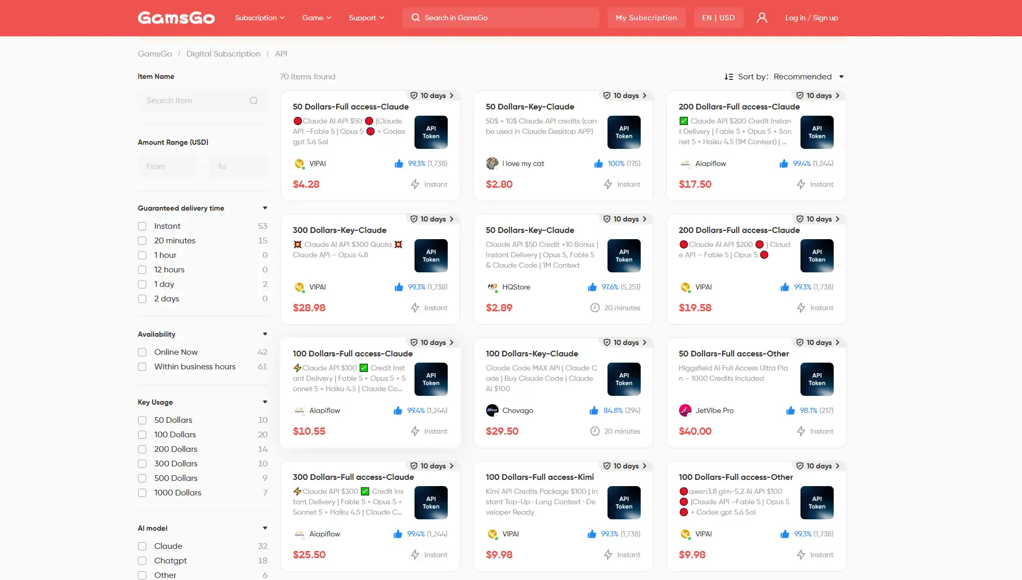Tick the 1 day delivery checkbox
This screenshot has height=580, width=1022.
click(142, 284)
